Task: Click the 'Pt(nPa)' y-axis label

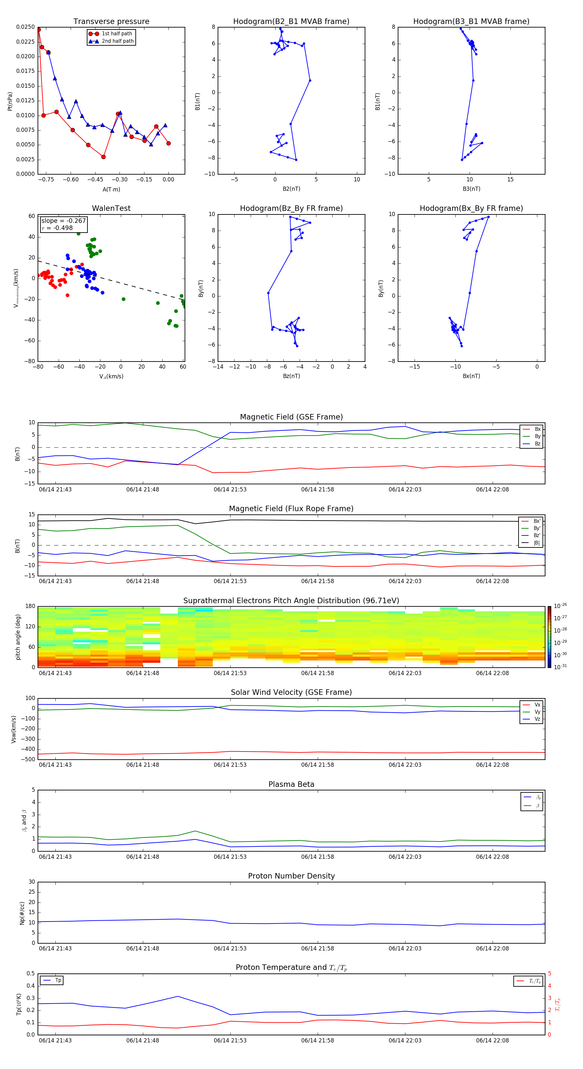Action: click(x=10, y=101)
